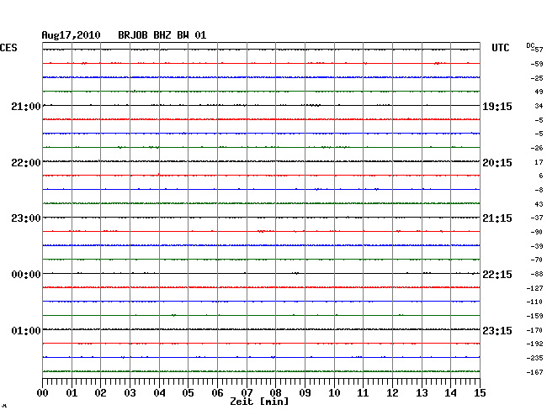Click the UTC column header

(501, 48)
